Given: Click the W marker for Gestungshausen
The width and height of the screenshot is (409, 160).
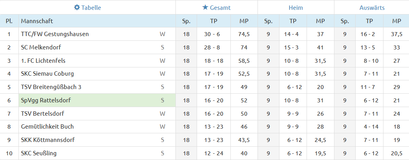Looking at the screenshot, I should pyautogui.click(x=163, y=34).
